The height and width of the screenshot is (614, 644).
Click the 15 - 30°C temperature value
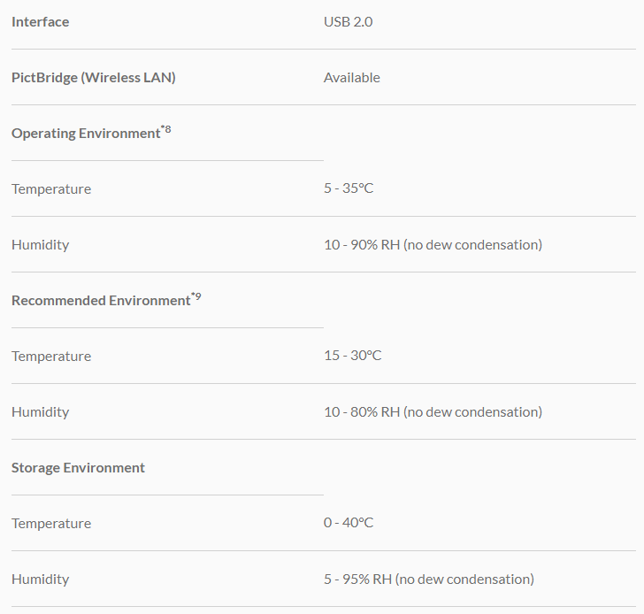[x=352, y=356]
